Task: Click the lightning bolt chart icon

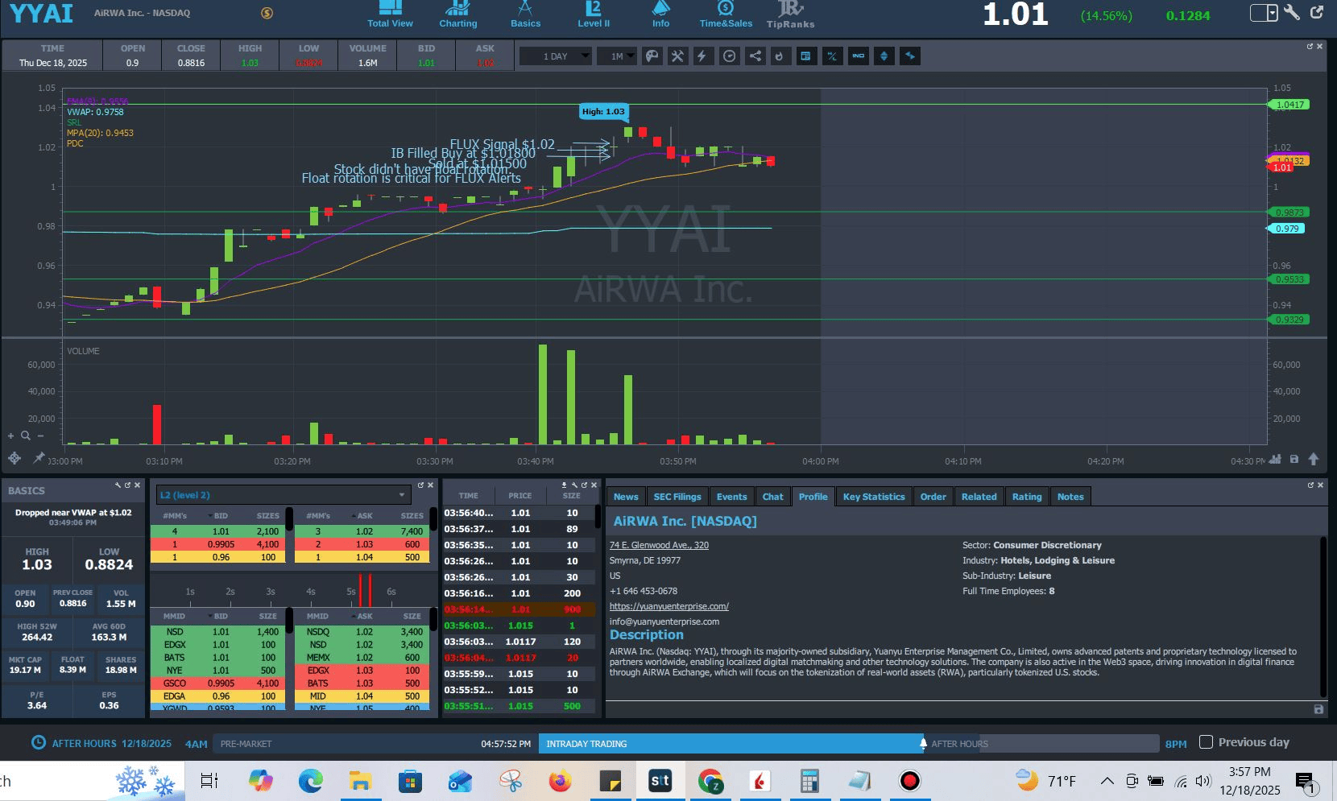Action: coord(703,56)
